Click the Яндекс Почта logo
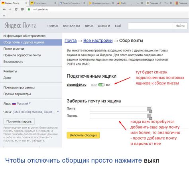 21,26
